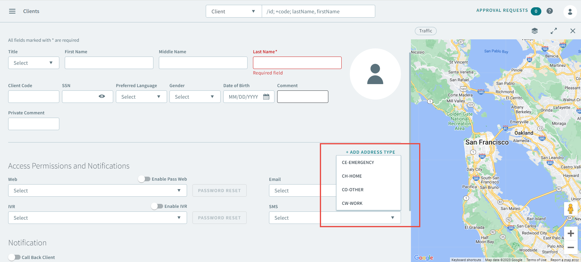The width and height of the screenshot is (581, 262).
Task: Open the Gender dropdown
Action: coord(195,97)
